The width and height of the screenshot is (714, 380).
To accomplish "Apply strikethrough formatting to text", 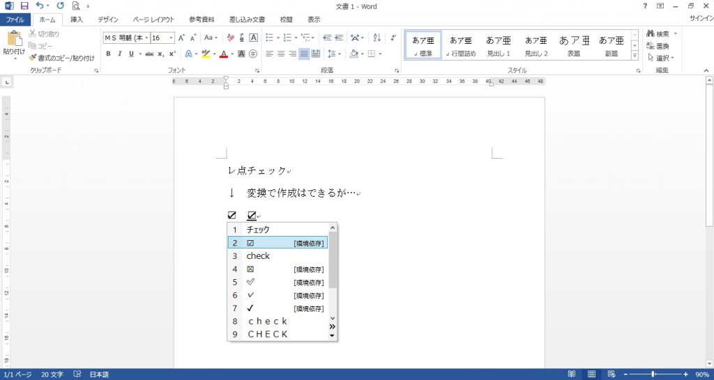I will click(149, 54).
